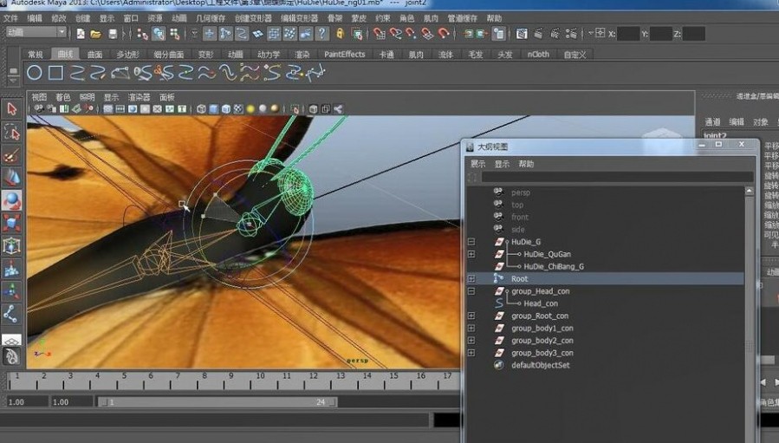Activate the Lasso select tool
The width and height of the screenshot is (779, 443).
click(x=12, y=132)
